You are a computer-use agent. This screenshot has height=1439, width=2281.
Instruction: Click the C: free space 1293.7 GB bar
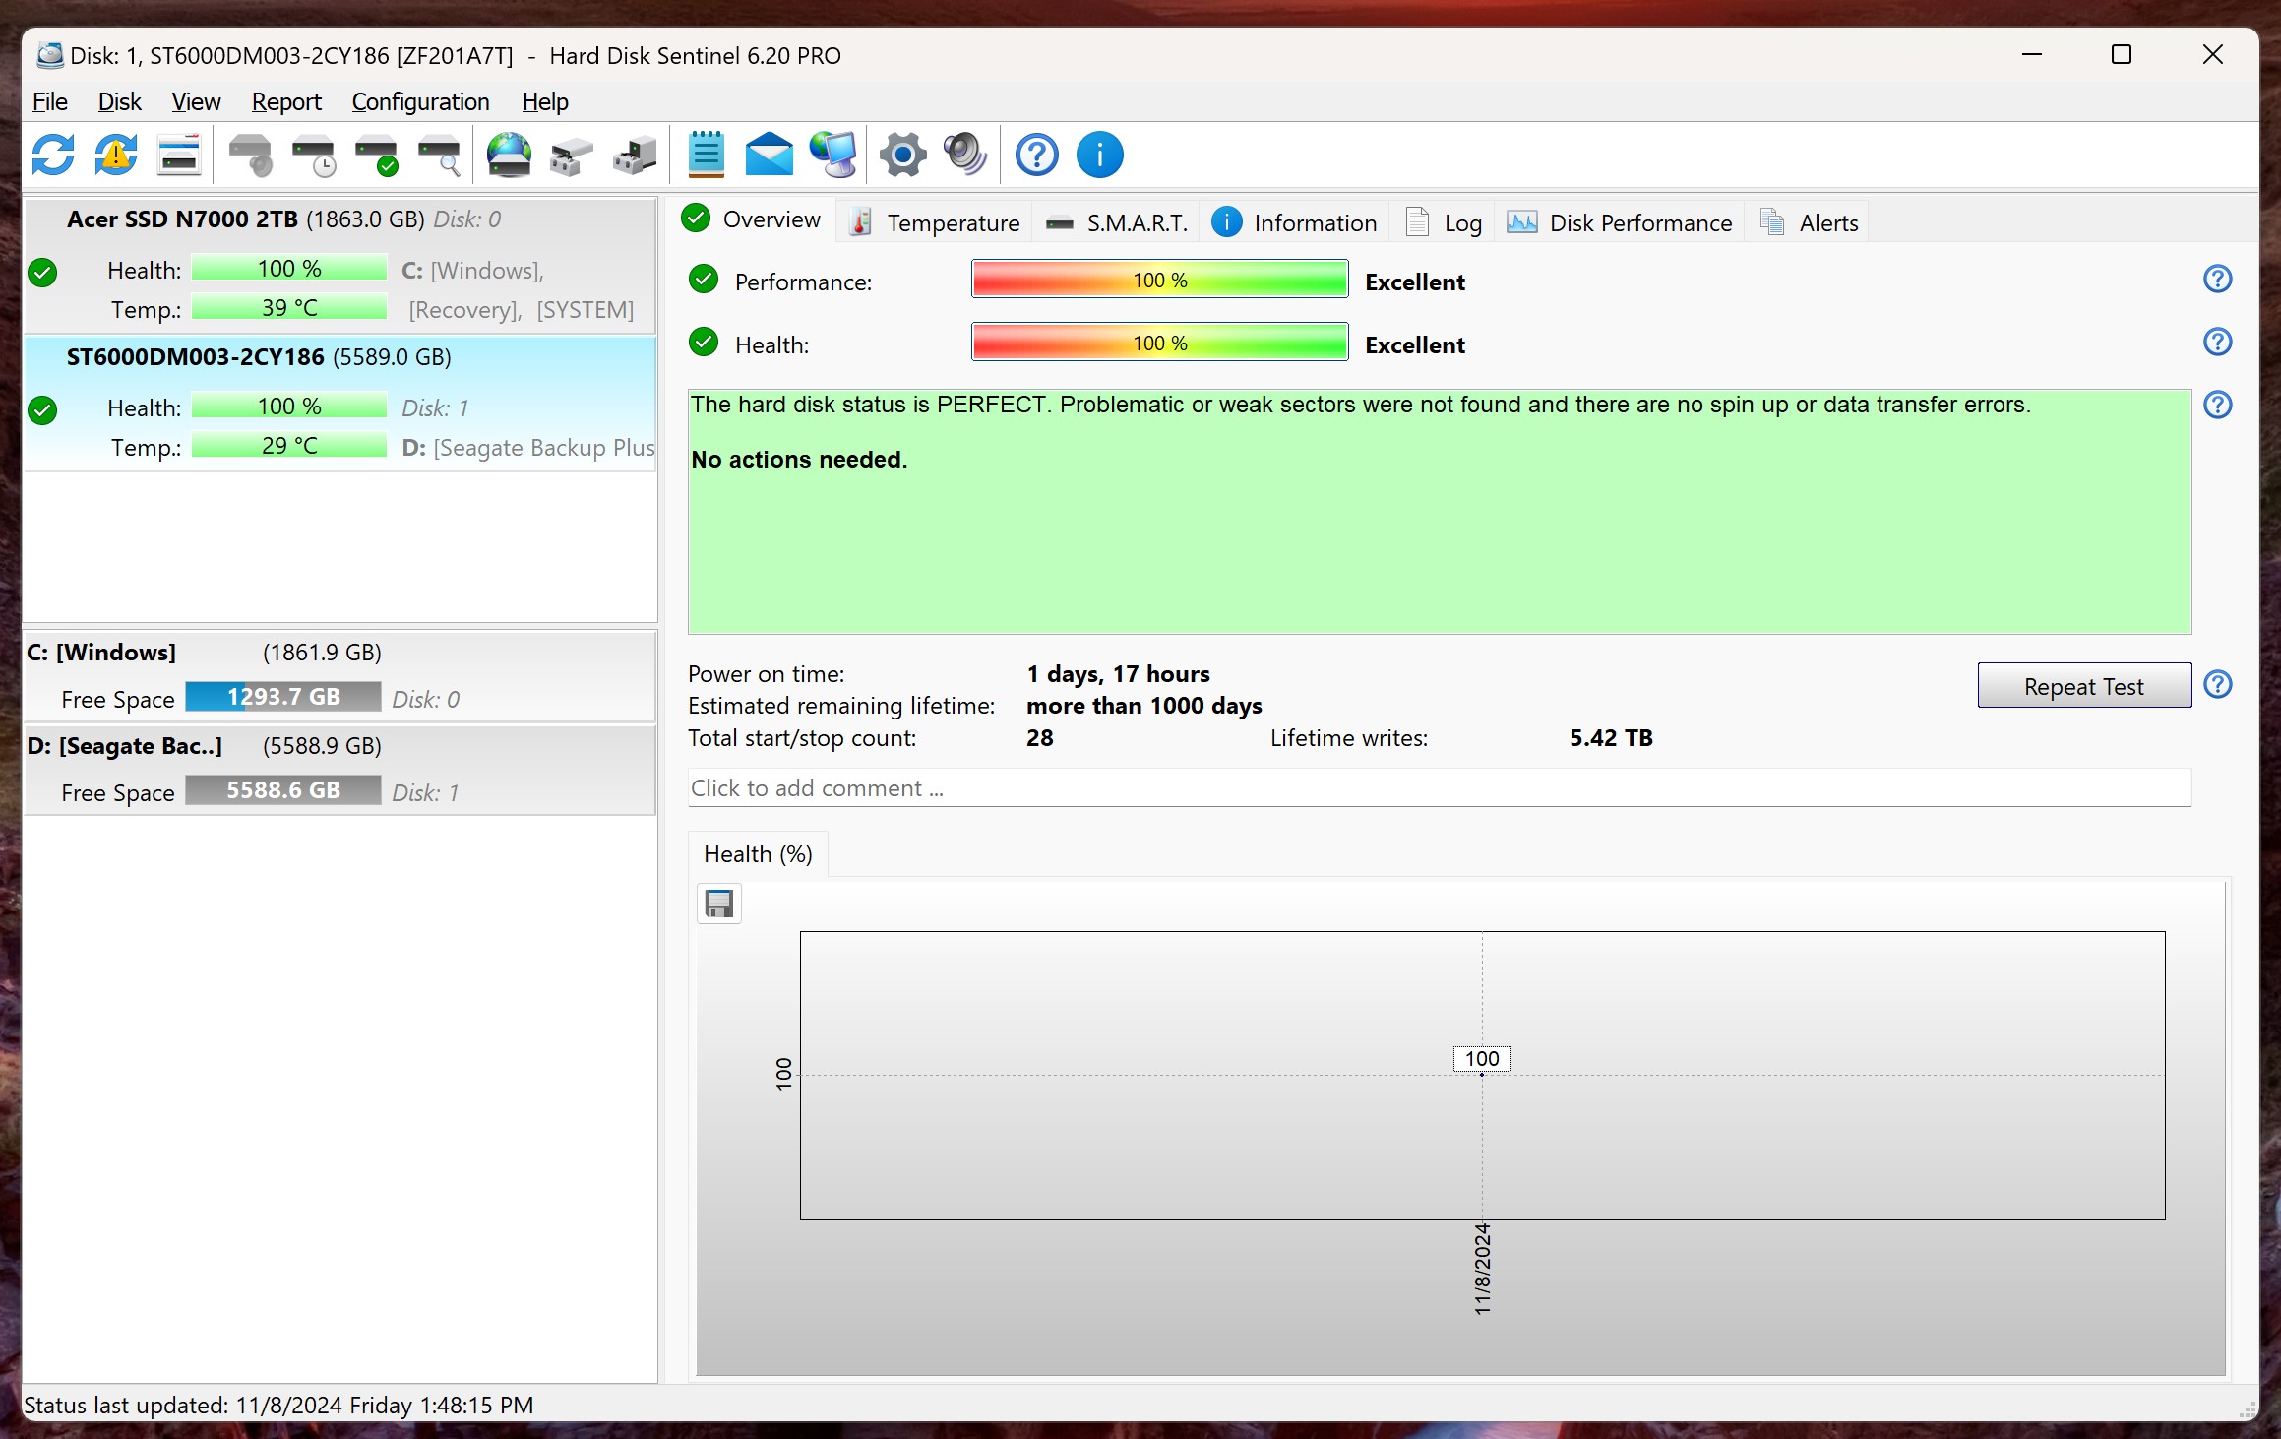coord(283,697)
